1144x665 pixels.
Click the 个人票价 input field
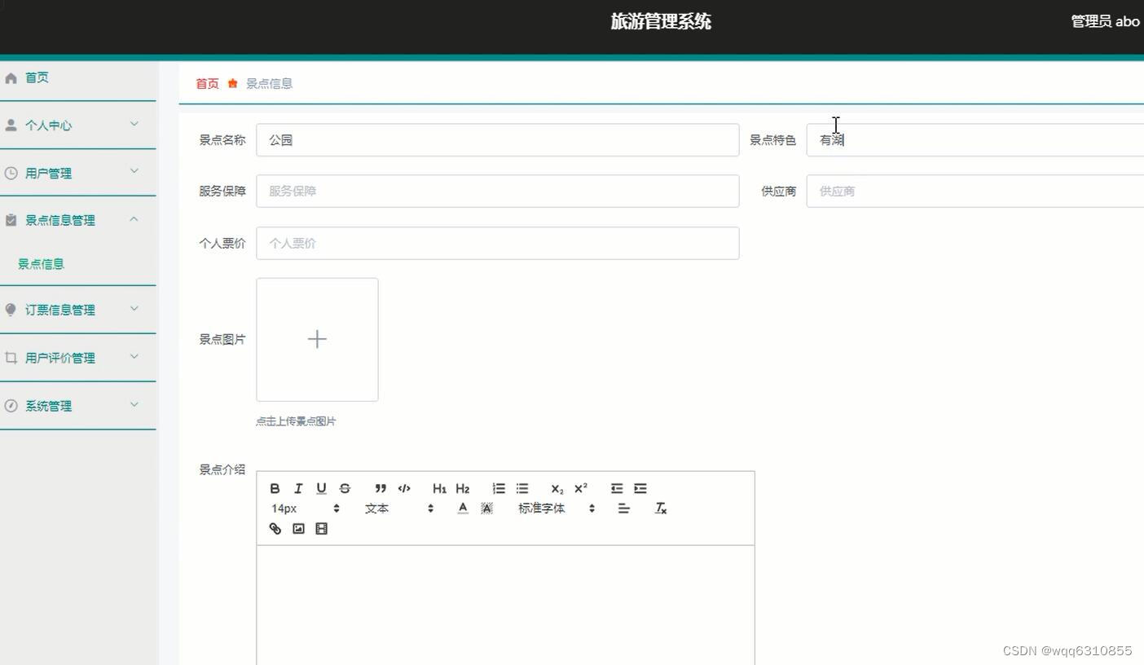coord(498,243)
